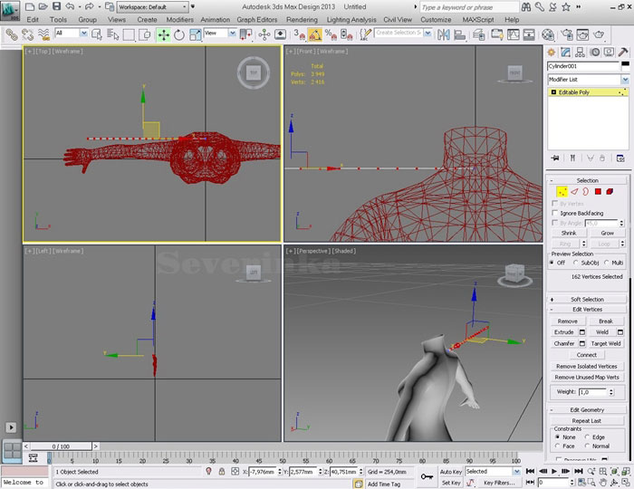Select the Select and Move tool

(163, 34)
